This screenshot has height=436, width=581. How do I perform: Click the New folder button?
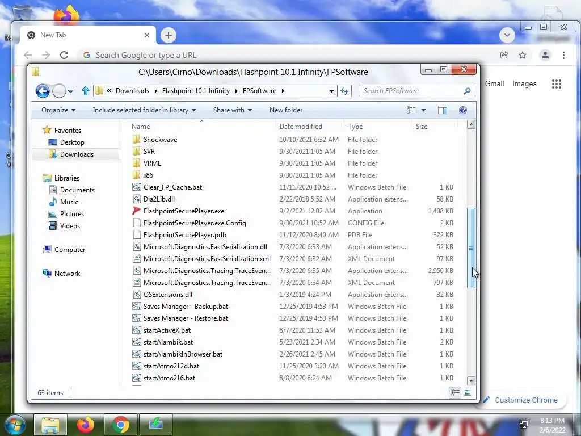[x=286, y=110]
